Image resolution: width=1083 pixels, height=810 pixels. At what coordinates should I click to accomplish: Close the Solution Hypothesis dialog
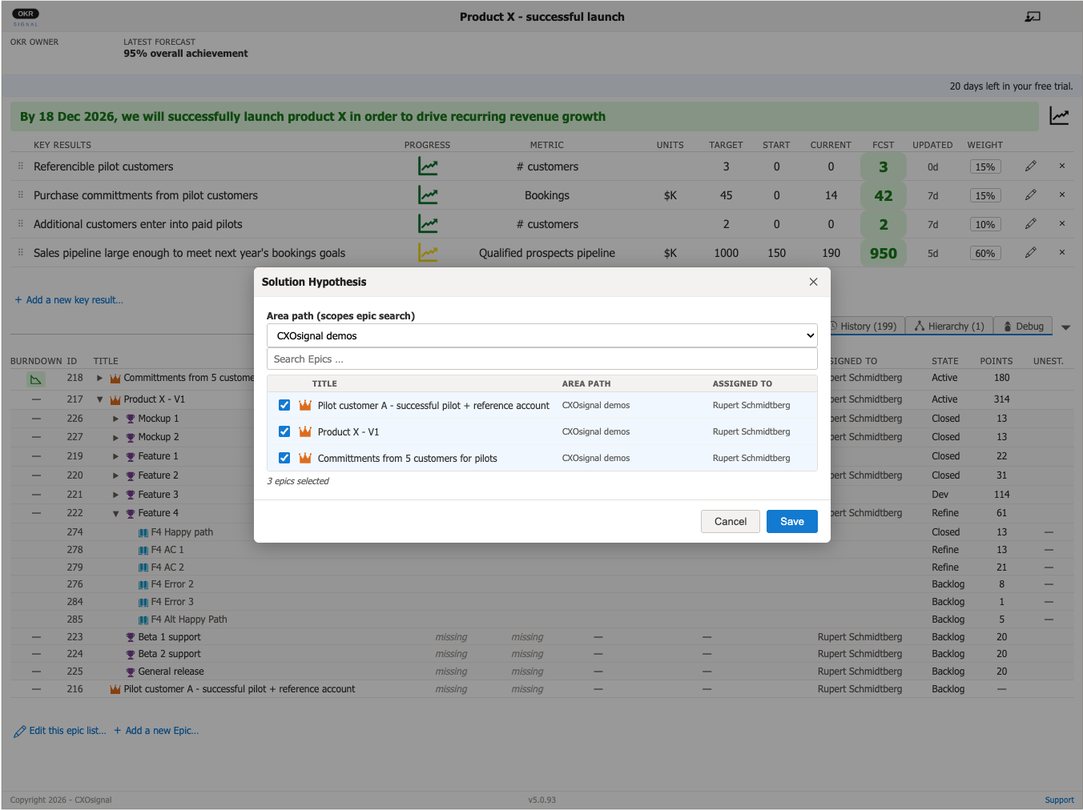813,282
